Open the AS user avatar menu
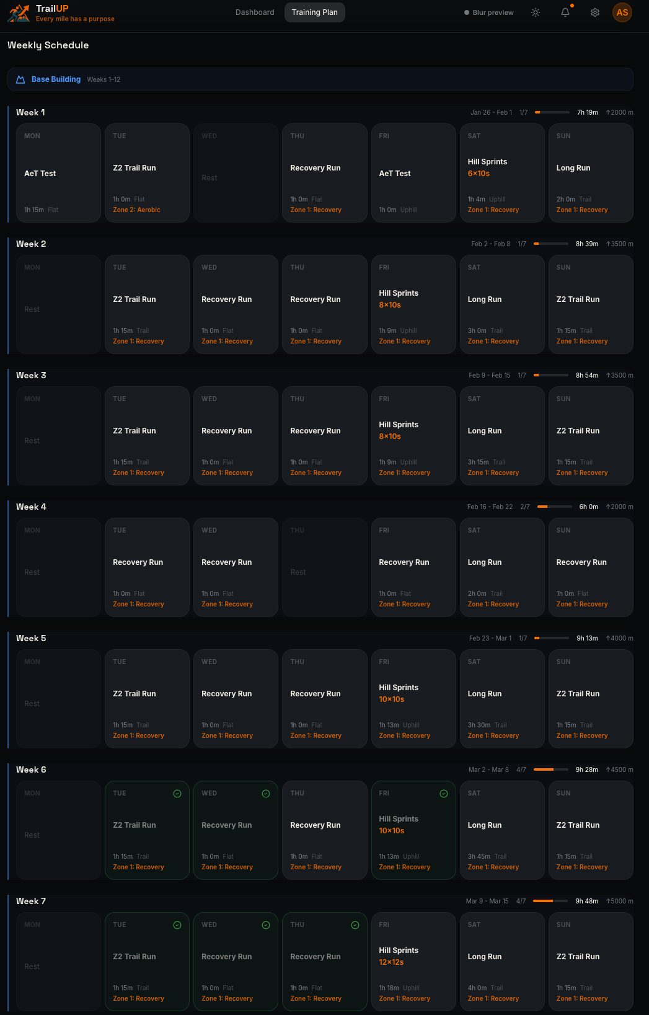 [622, 12]
